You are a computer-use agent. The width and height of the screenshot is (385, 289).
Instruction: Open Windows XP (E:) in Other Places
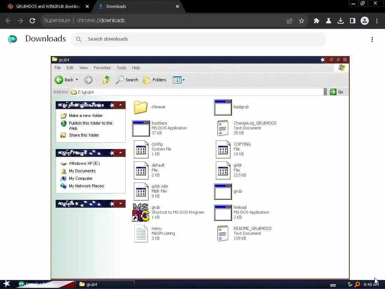tap(84, 163)
